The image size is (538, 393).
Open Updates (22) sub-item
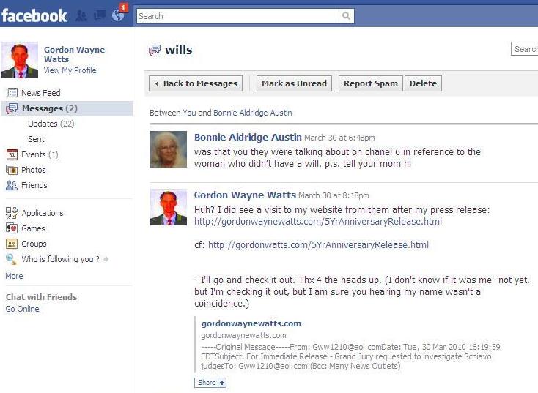point(51,124)
